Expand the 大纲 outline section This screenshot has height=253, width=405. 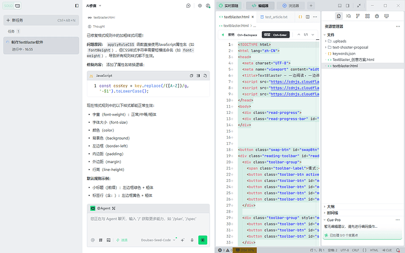[x=330, y=207]
